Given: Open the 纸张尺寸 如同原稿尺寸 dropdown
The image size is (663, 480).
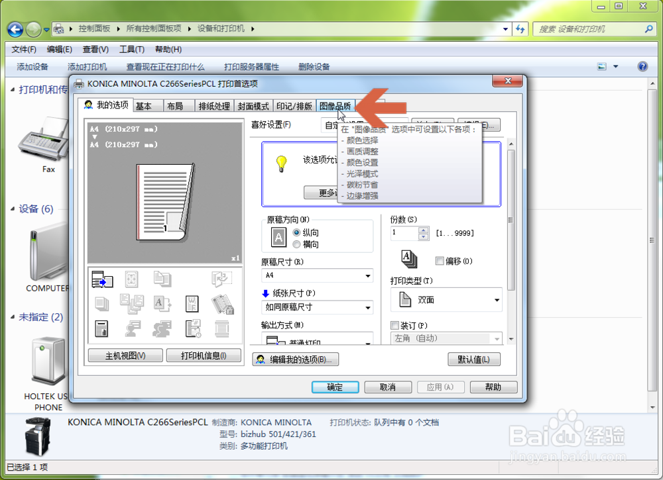Looking at the screenshot, I should pyautogui.click(x=317, y=307).
